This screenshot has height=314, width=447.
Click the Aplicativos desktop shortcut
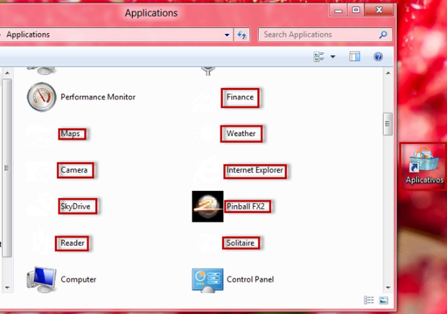(x=424, y=166)
